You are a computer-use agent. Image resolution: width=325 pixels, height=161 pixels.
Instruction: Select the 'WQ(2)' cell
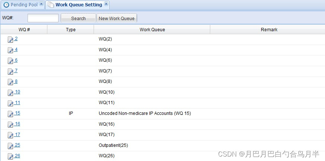[105, 39]
